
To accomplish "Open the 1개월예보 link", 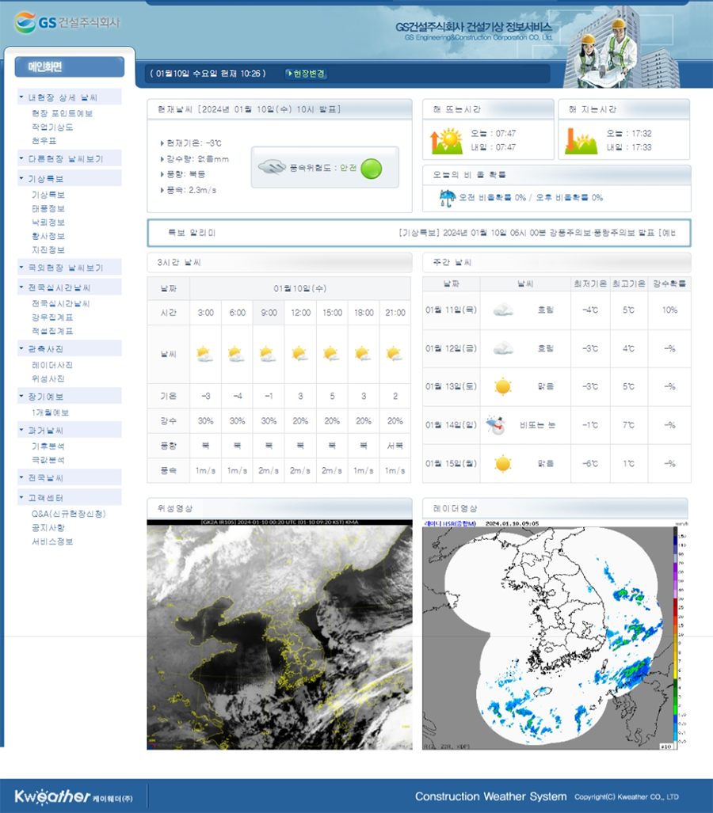I will (50, 412).
